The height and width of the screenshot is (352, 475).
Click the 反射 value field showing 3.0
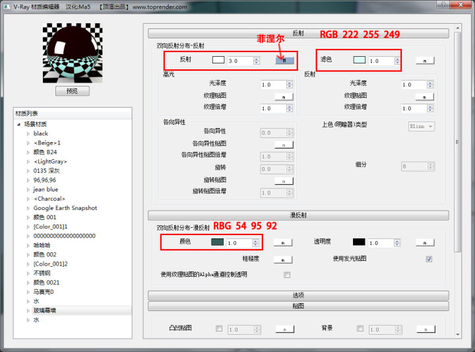coord(241,61)
